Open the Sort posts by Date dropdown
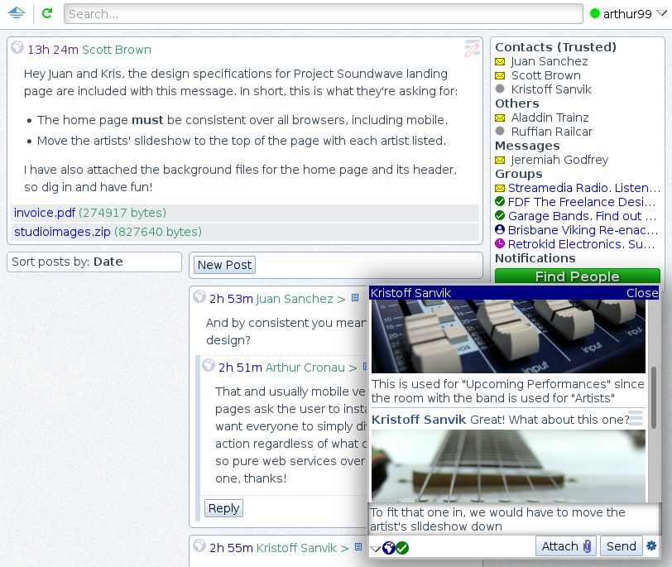Viewport: 672px width, 567px height. [94, 262]
